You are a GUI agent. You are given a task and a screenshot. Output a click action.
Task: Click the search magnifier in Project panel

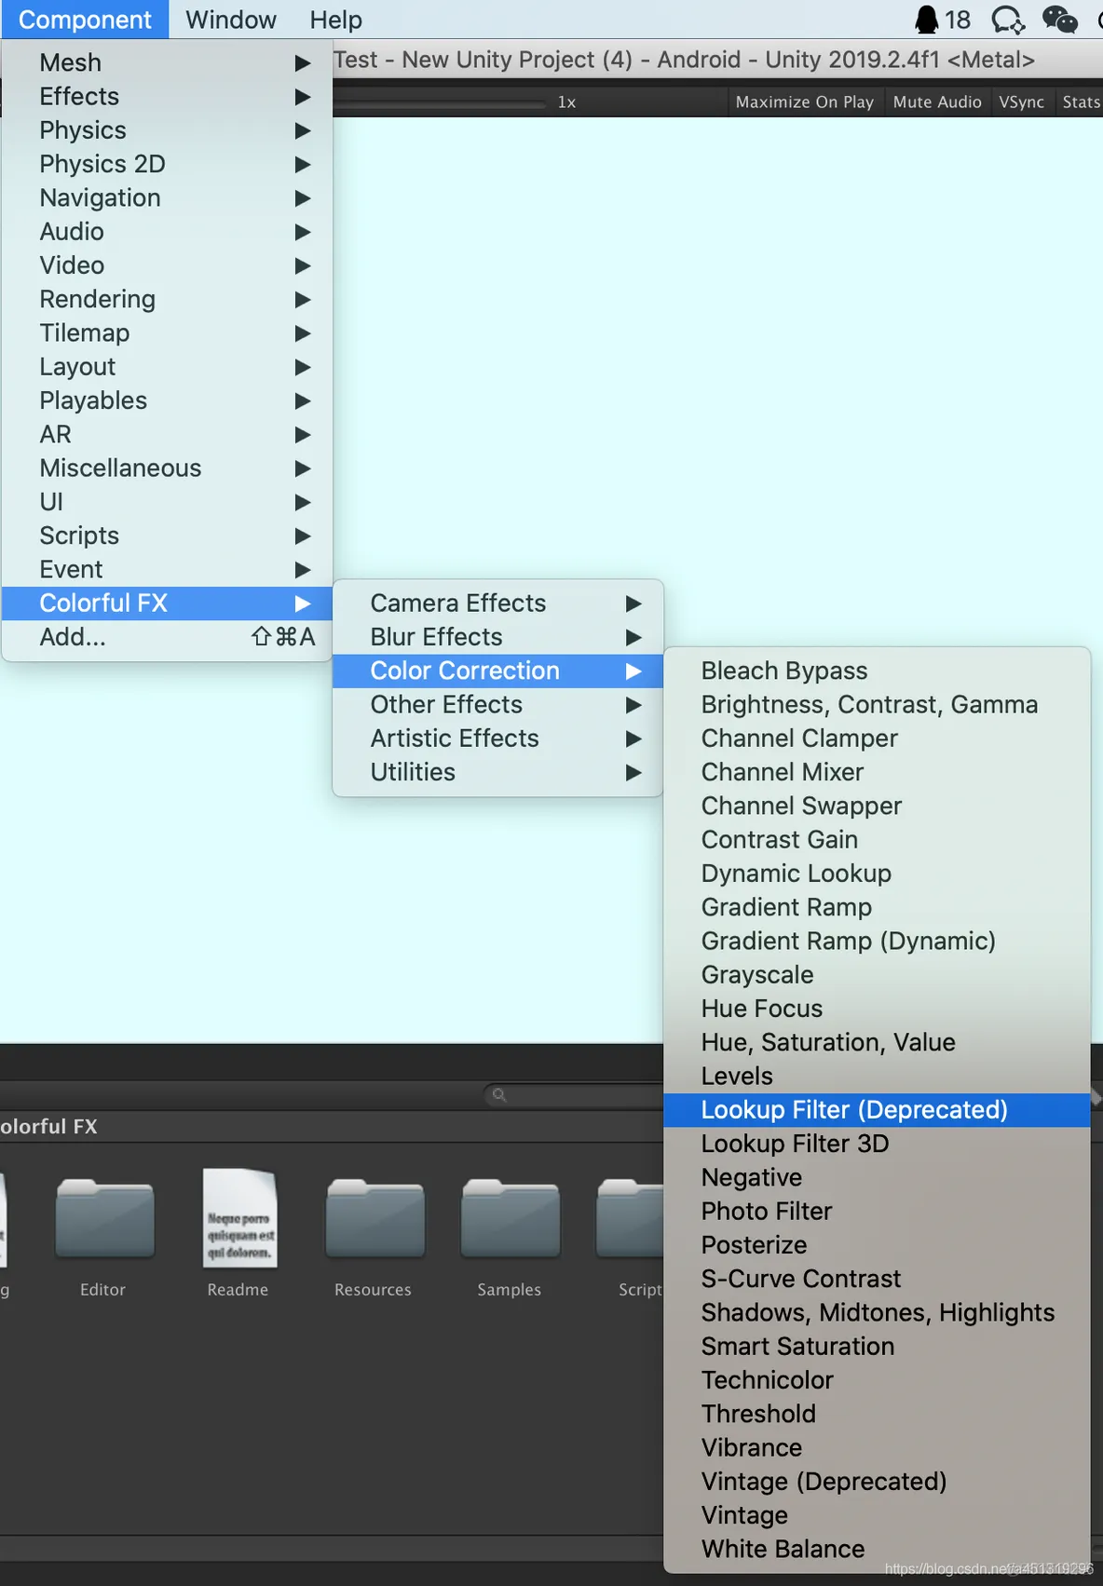click(499, 1095)
